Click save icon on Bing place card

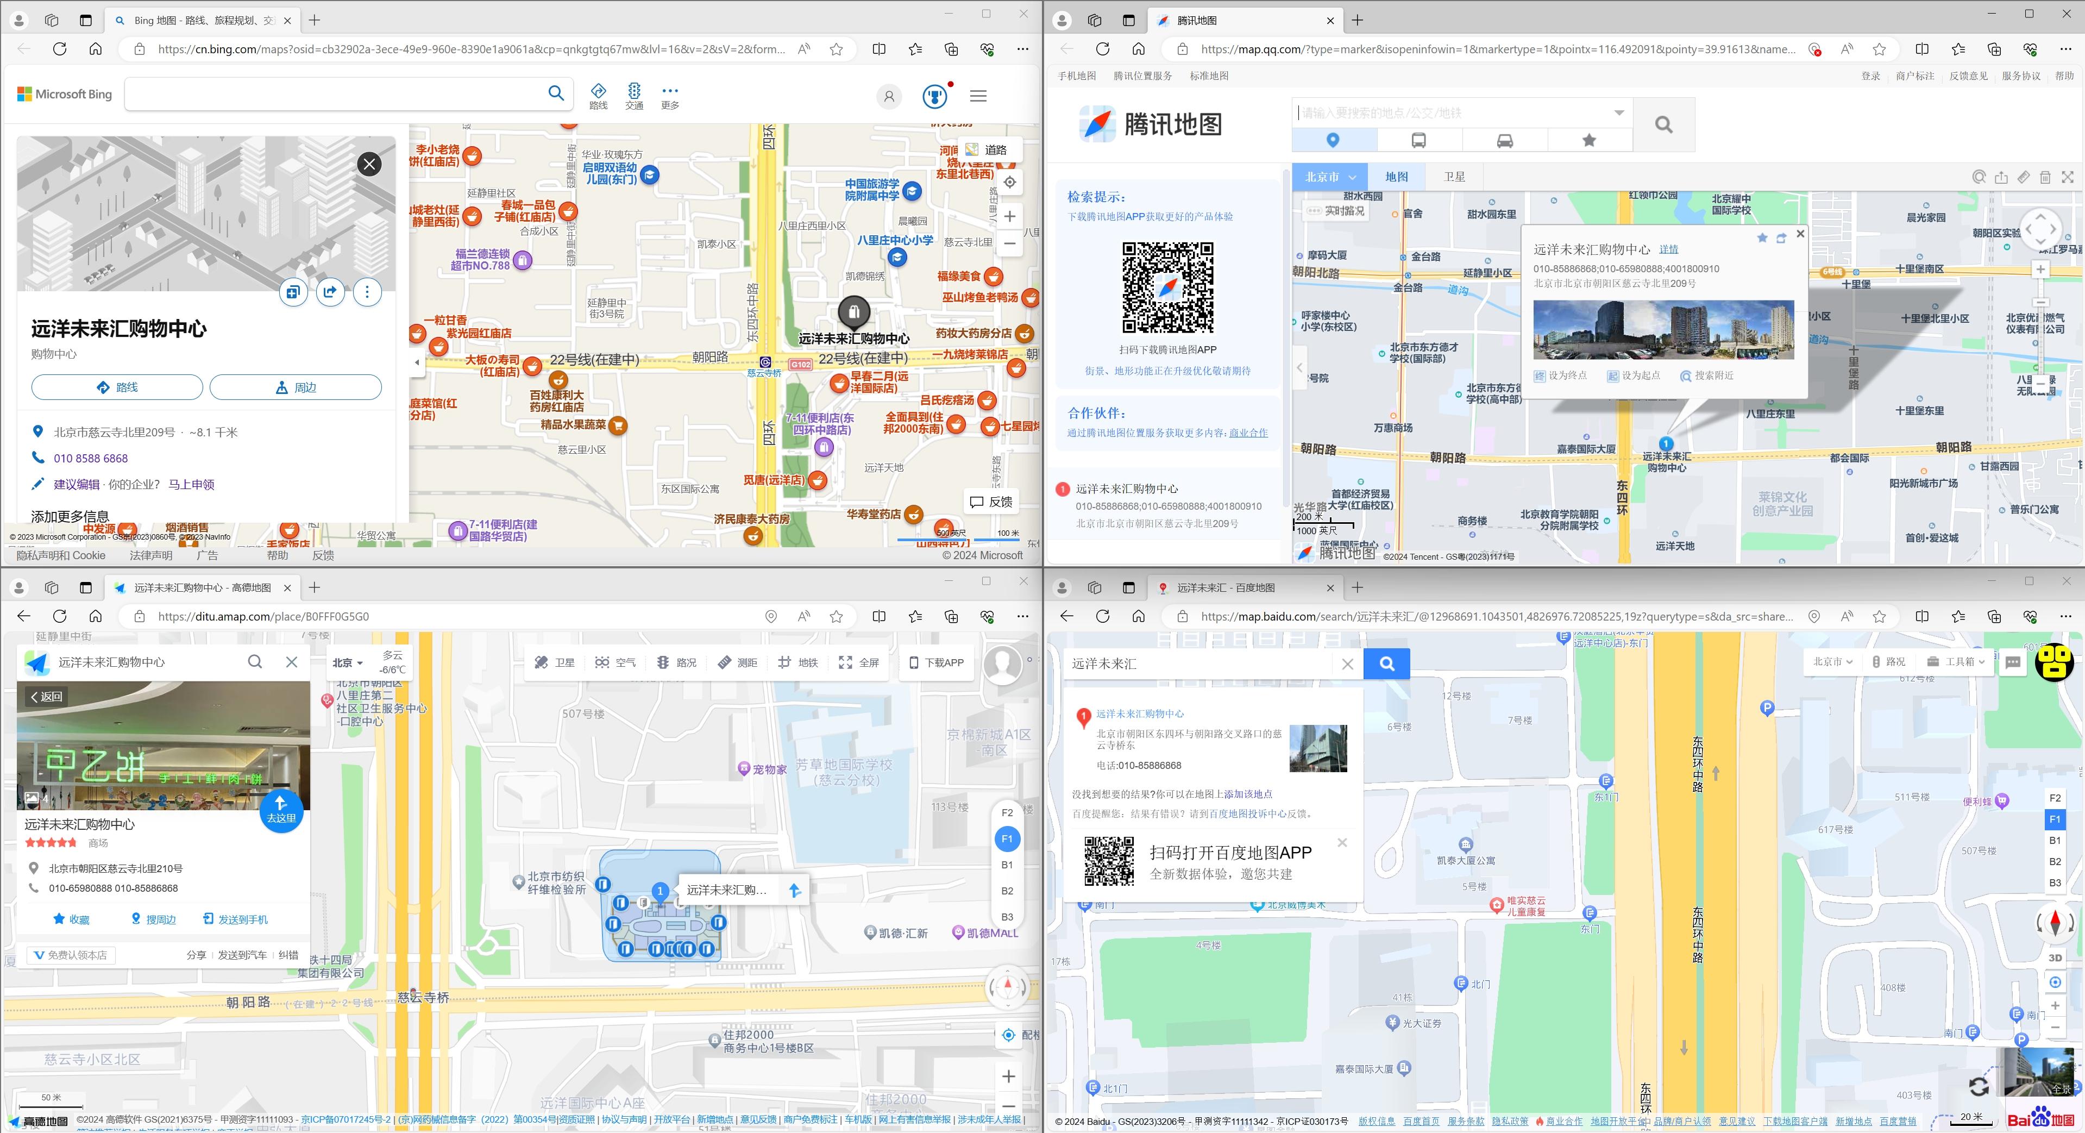tap(293, 292)
